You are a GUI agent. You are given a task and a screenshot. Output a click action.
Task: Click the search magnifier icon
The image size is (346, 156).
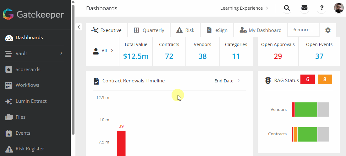pyautogui.click(x=287, y=8)
